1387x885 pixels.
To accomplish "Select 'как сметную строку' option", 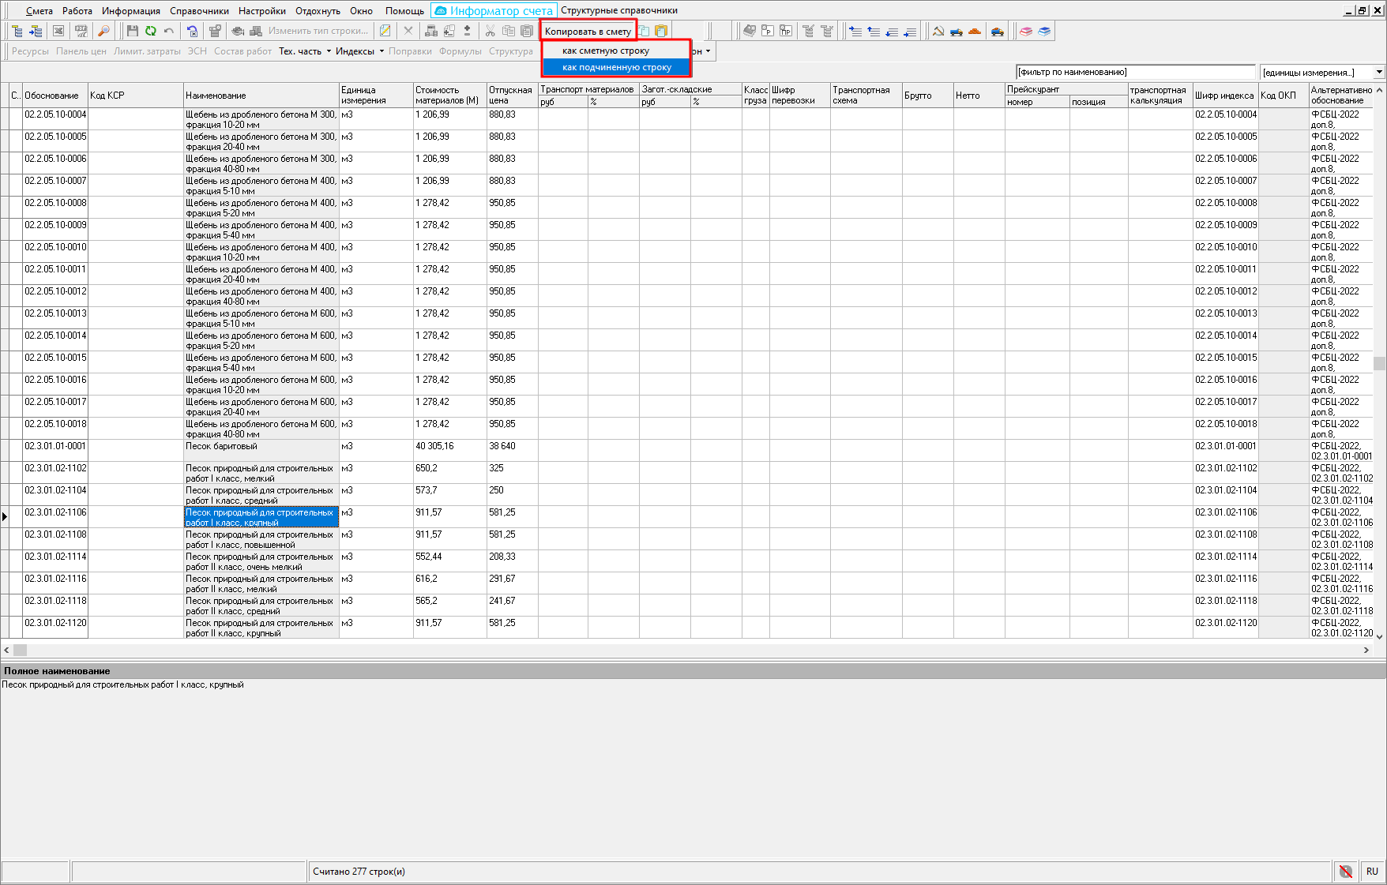I will coord(605,51).
